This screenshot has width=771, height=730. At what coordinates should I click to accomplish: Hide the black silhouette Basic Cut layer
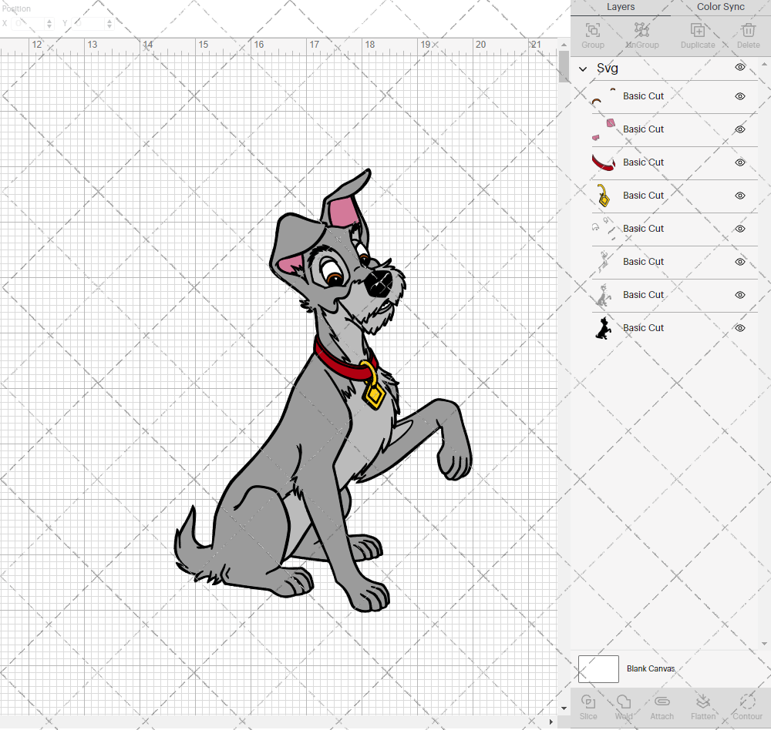point(740,328)
